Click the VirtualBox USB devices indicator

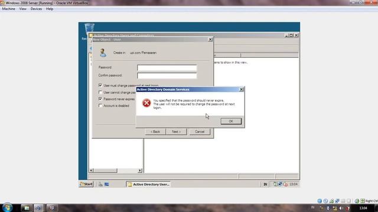pyautogui.click(x=331, y=201)
